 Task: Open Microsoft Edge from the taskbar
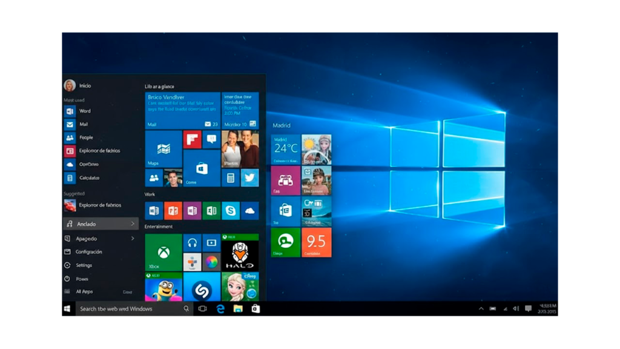[220, 308]
